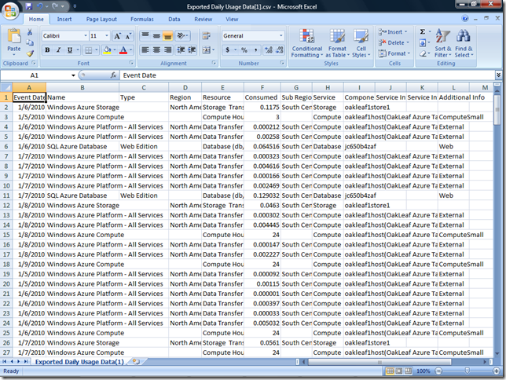This screenshot has width=506, height=380.
Task: Click the Clear eraser icon
Action: click(x=423, y=53)
